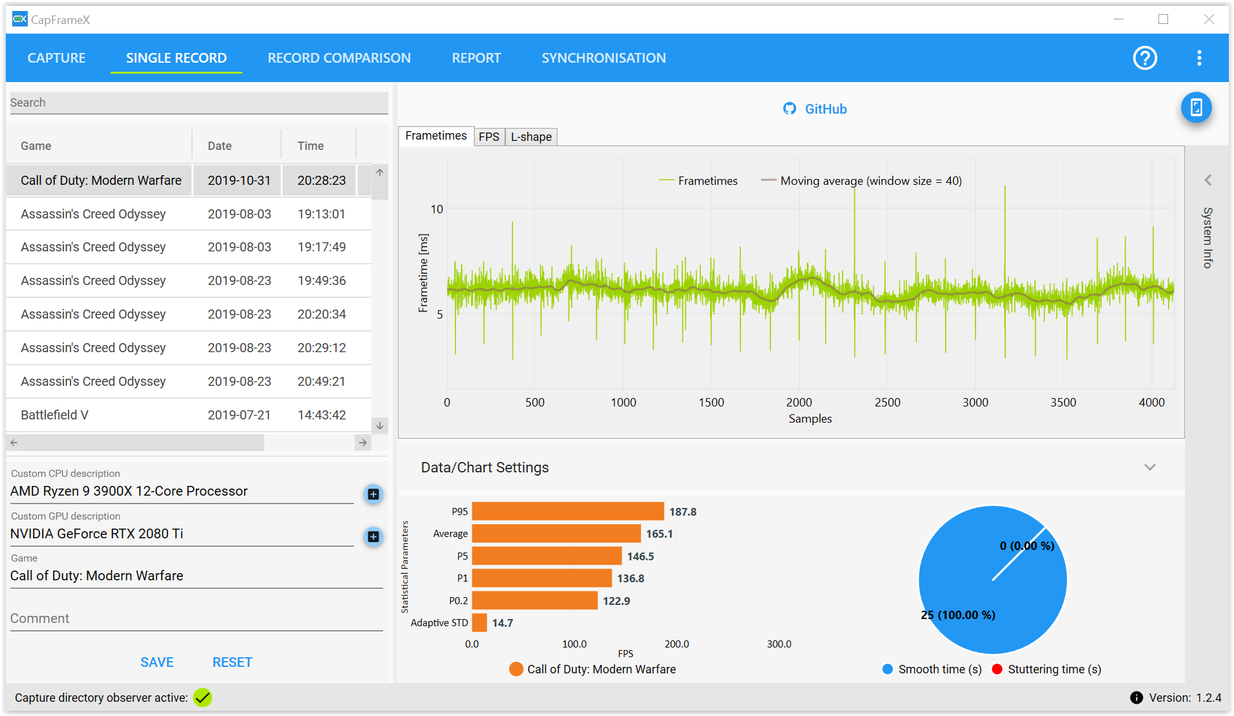Open the GitHub link
This screenshot has height=716, width=1234.
826,109
